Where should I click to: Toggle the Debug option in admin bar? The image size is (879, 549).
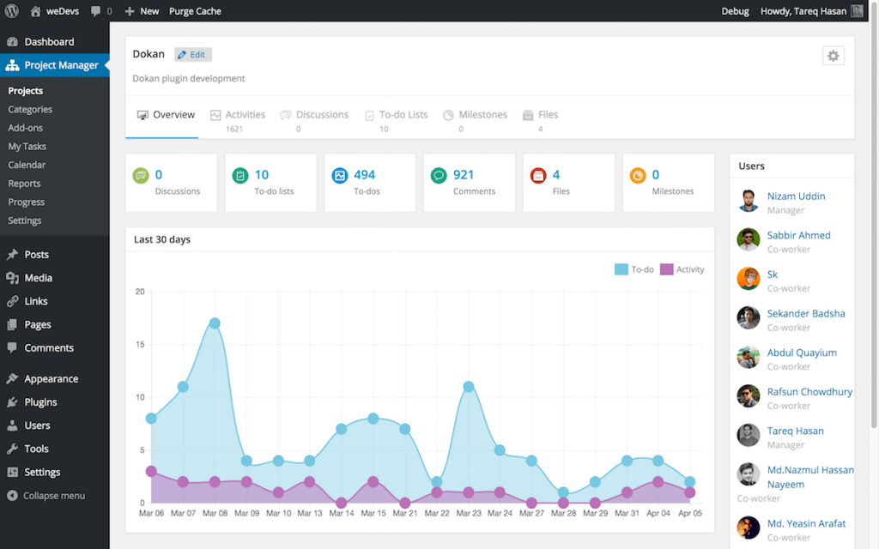[735, 10]
